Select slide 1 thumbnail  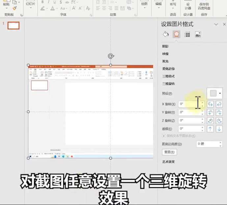(14, 25)
